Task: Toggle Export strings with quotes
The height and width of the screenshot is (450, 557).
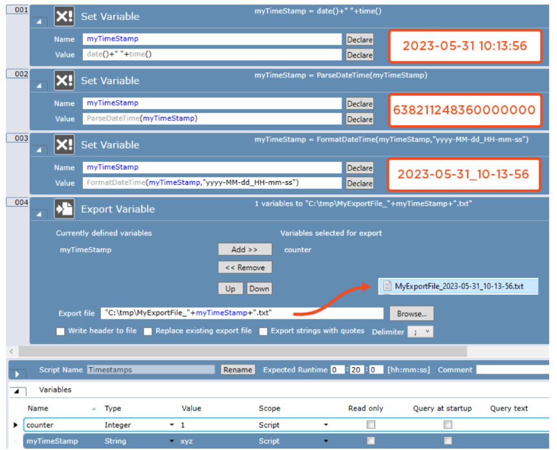Action: click(263, 332)
